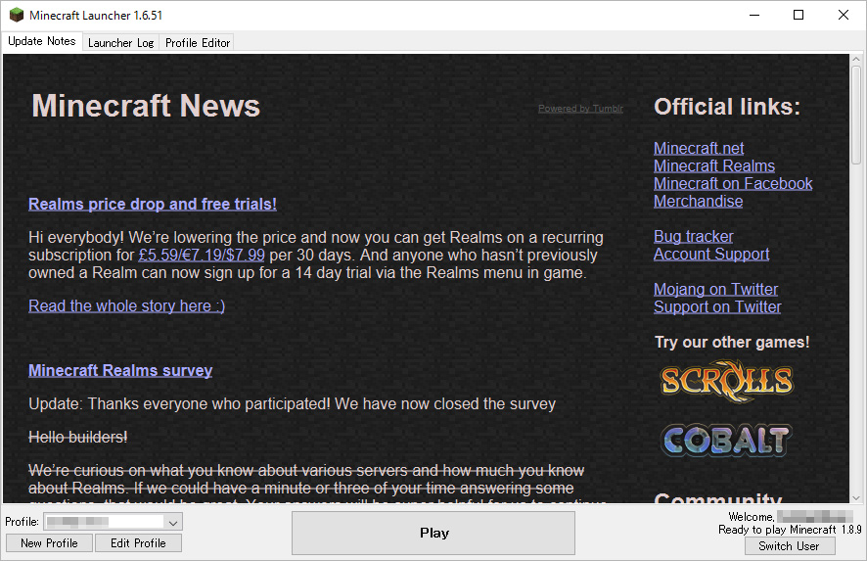867x561 pixels.
Task: Click 'Ready to play Minecraft 1.8.9' status text
Action: click(790, 530)
